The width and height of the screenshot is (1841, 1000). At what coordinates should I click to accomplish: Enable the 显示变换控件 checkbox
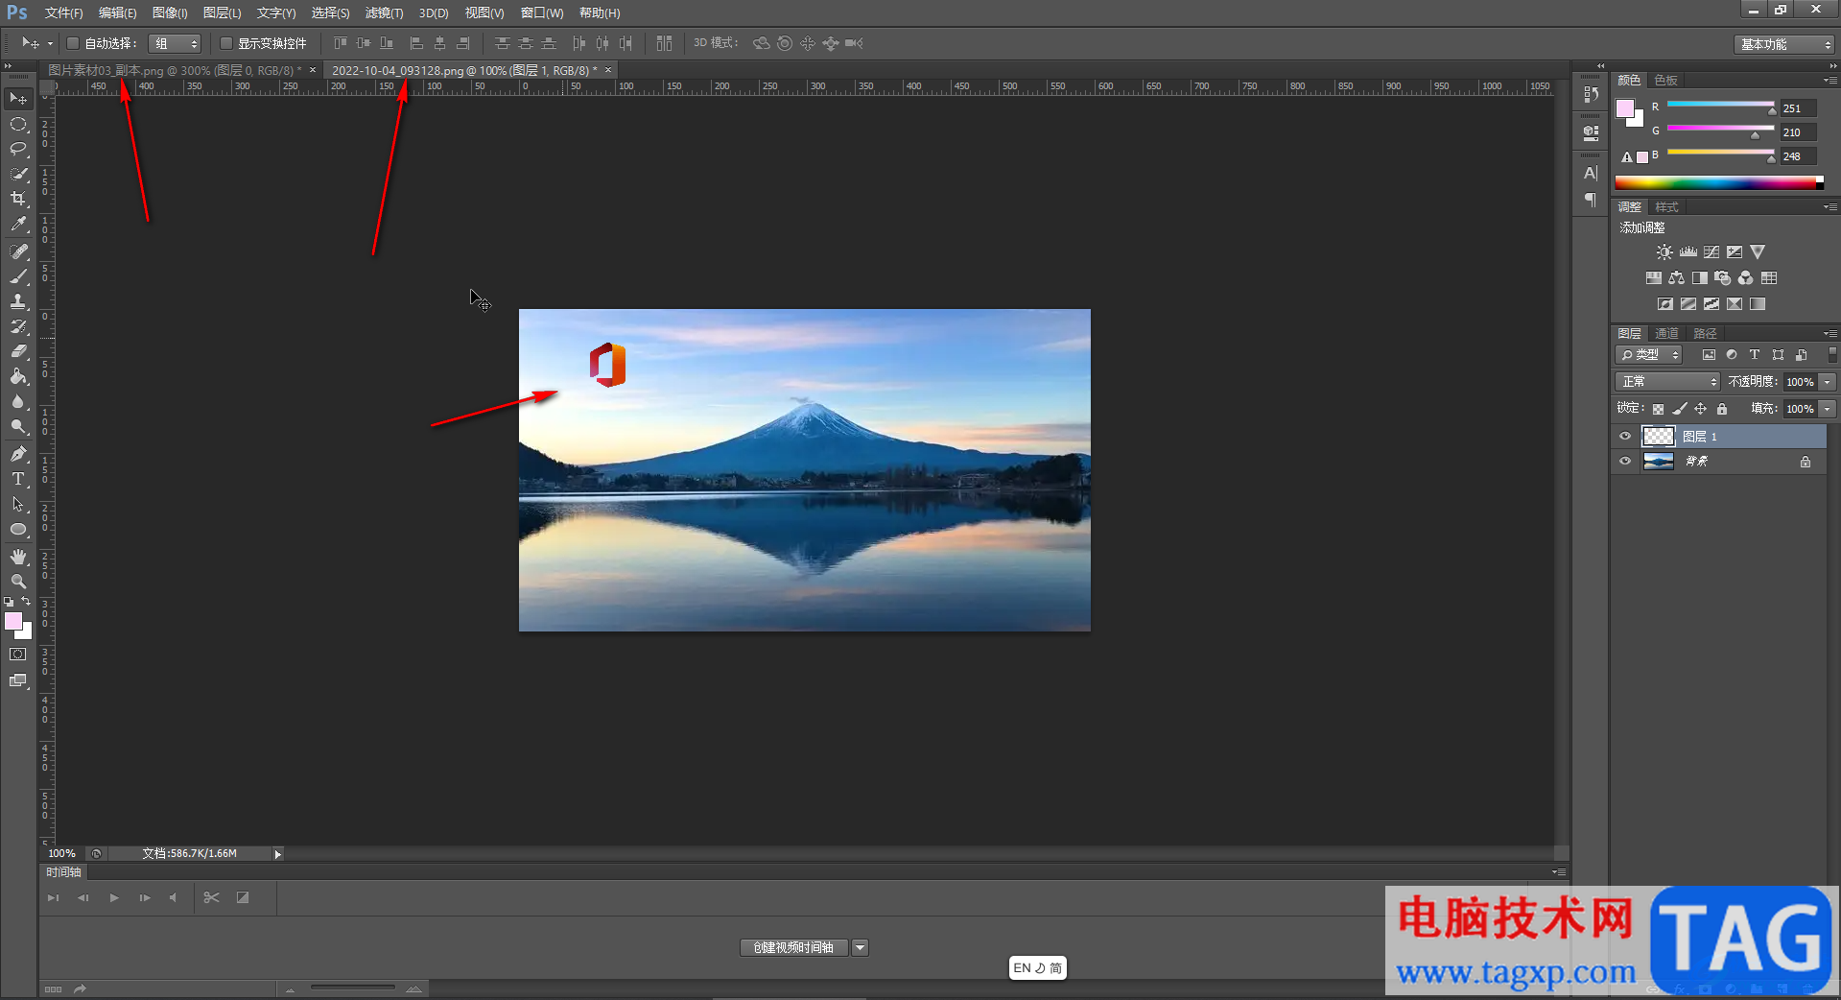click(x=226, y=43)
